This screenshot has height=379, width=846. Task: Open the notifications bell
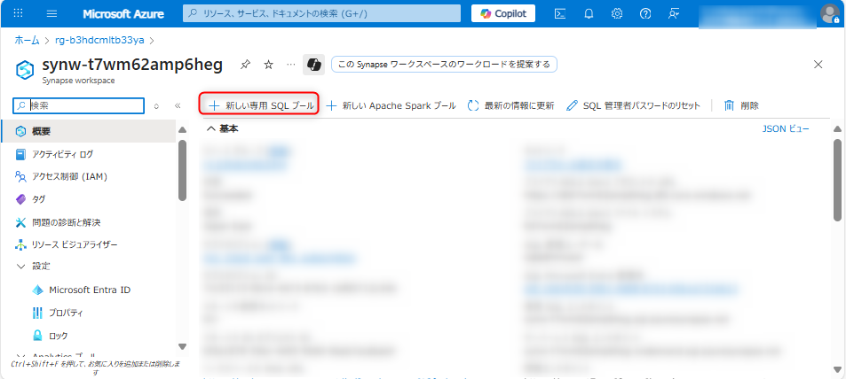point(589,14)
